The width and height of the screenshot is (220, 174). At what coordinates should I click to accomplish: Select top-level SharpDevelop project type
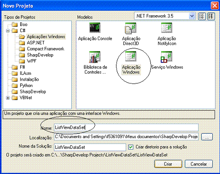point(33,91)
